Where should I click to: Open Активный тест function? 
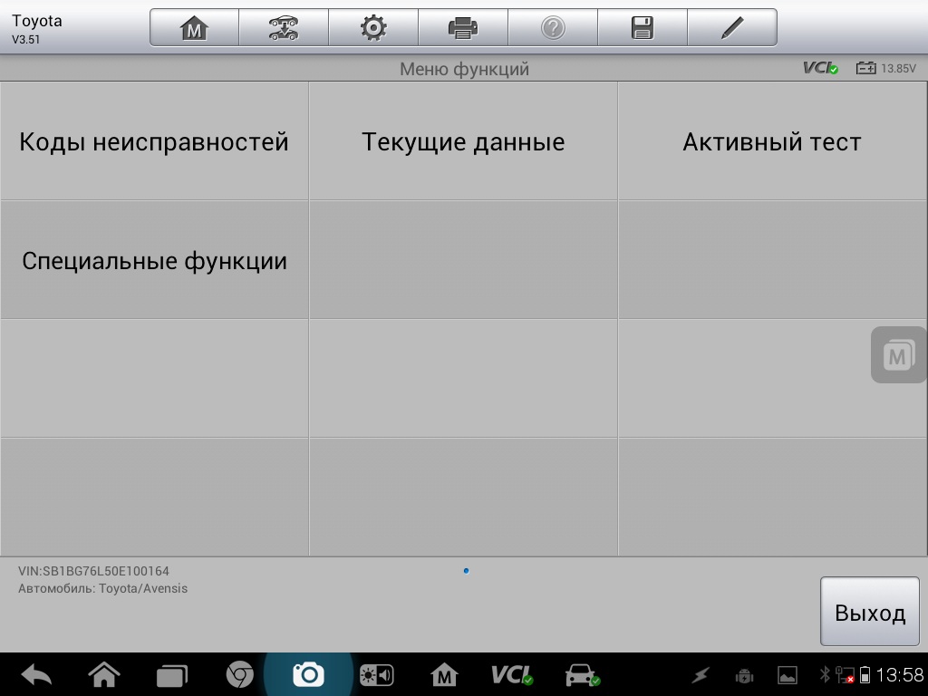pyautogui.click(x=772, y=141)
